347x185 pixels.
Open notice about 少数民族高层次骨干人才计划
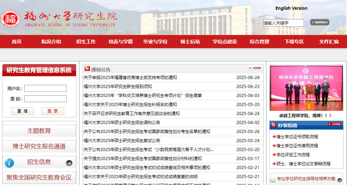click(148, 150)
